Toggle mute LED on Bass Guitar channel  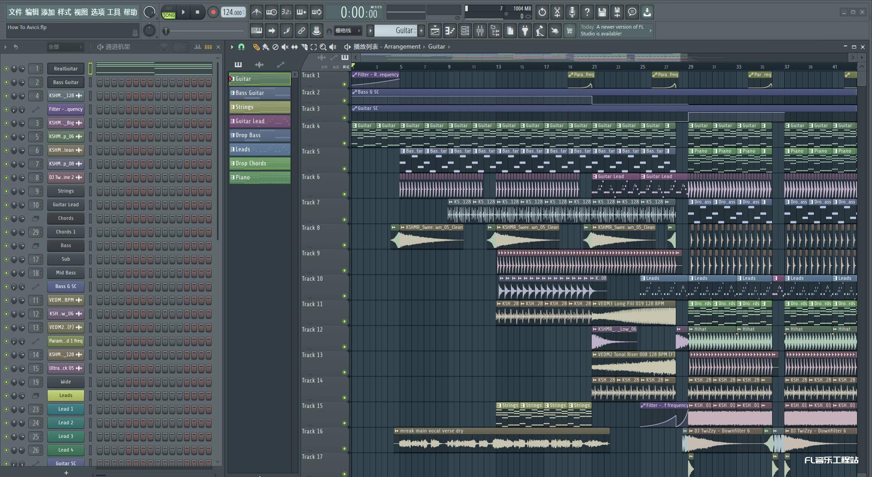click(6, 82)
